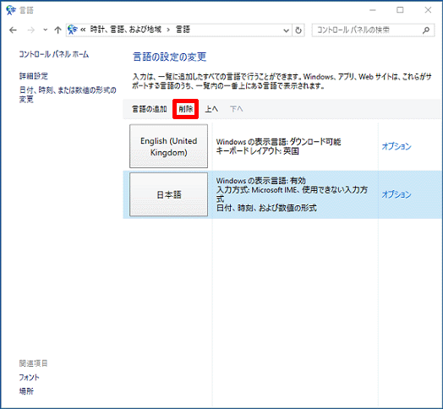Open 詳細設定 in left sidebar

[x=33, y=76]
